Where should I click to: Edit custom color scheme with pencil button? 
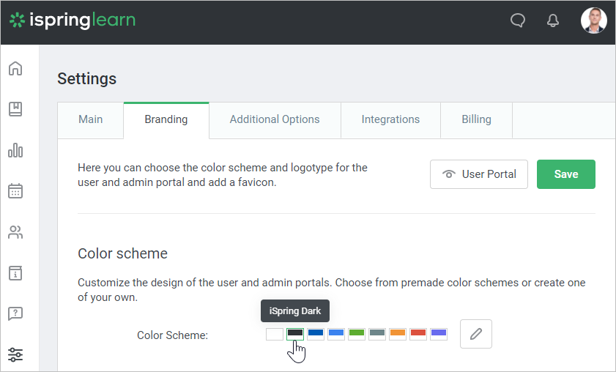pyautogui.click(x=476, y=334)
